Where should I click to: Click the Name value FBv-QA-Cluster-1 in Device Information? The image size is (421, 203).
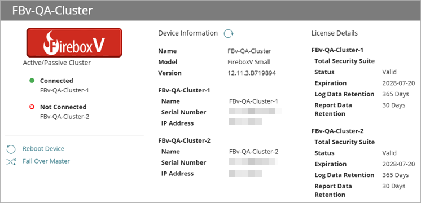point(253,101)
